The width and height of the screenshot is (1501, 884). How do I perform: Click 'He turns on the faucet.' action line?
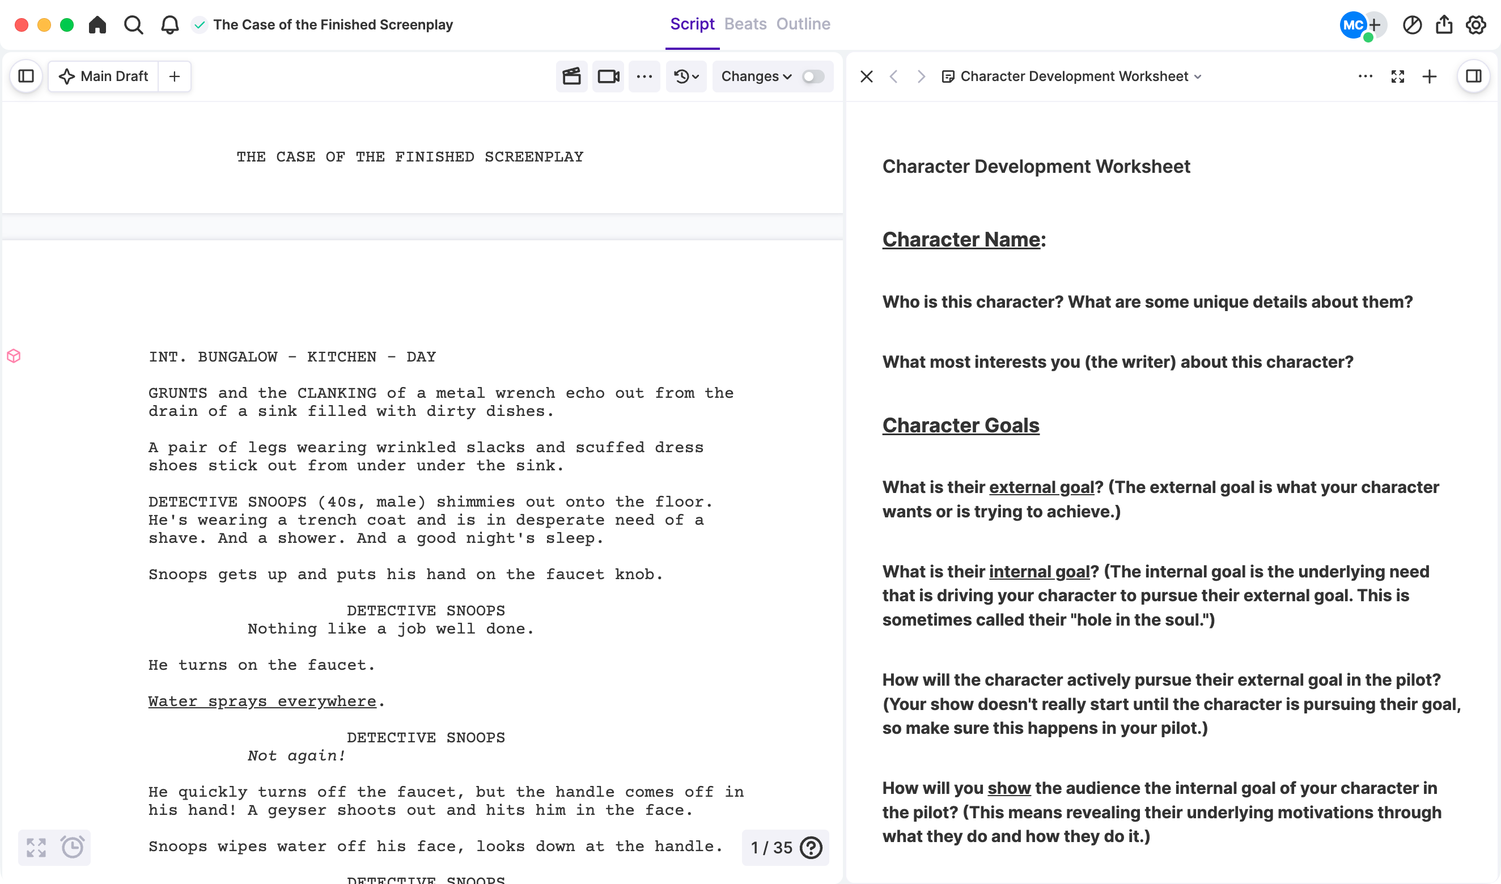(x=261, y=665)
